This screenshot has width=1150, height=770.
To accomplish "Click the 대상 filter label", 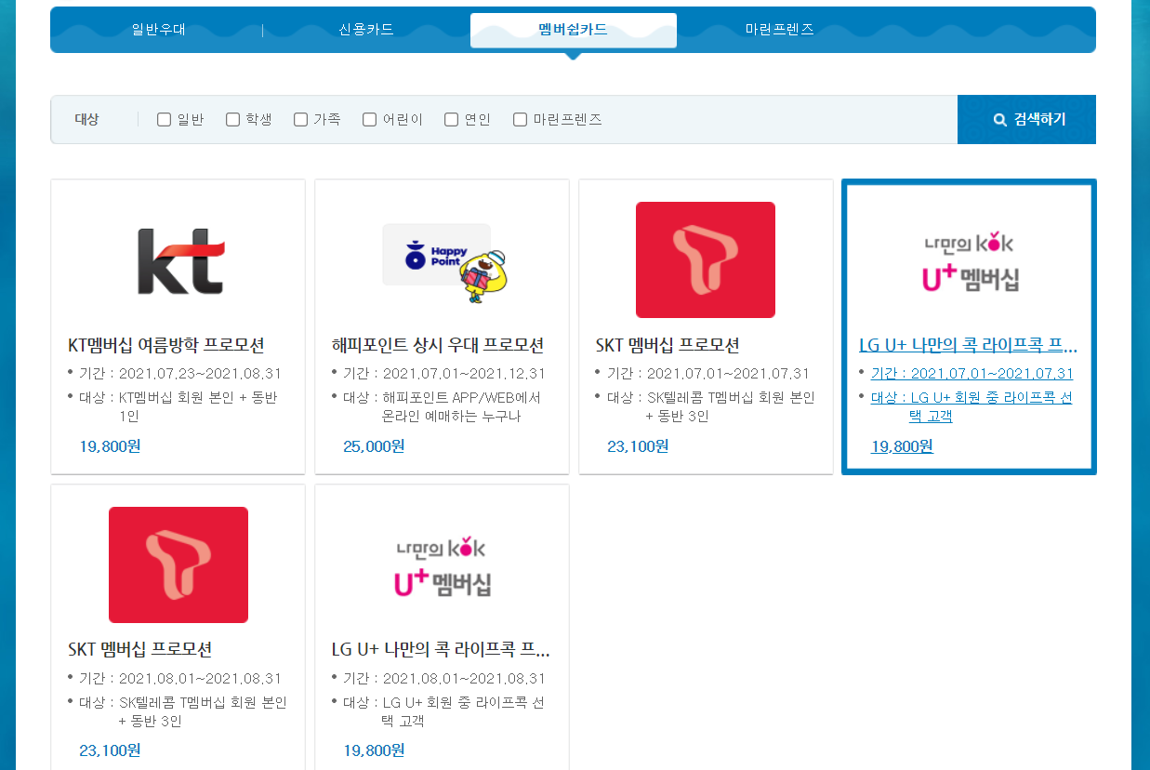I will (x=86, y=119).
